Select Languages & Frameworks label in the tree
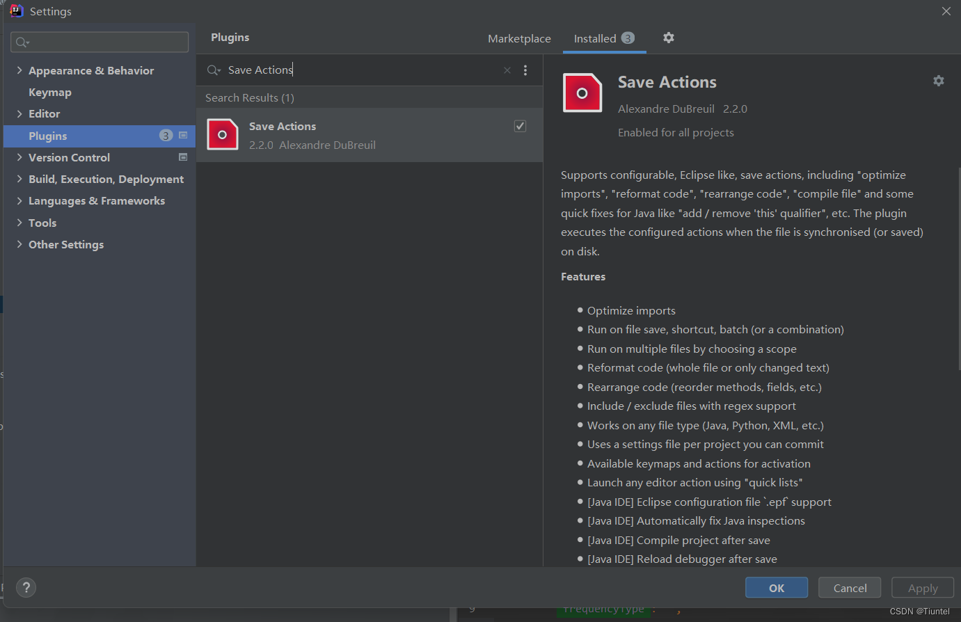The image size is (961, 622). point(97,200)
